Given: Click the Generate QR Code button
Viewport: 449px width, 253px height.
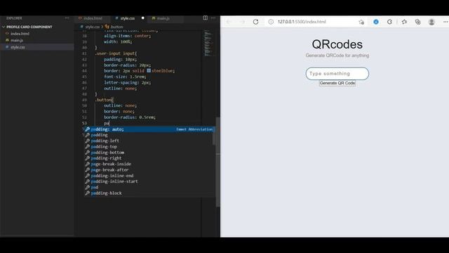Looking at the screenshot, I should (x=337, y=83).
